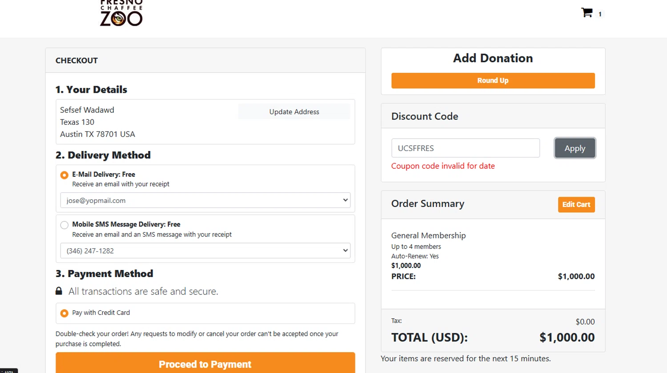
Task: Select Pay with Credit Card radio
Action: pyautogui.click(x=64, y=313)
